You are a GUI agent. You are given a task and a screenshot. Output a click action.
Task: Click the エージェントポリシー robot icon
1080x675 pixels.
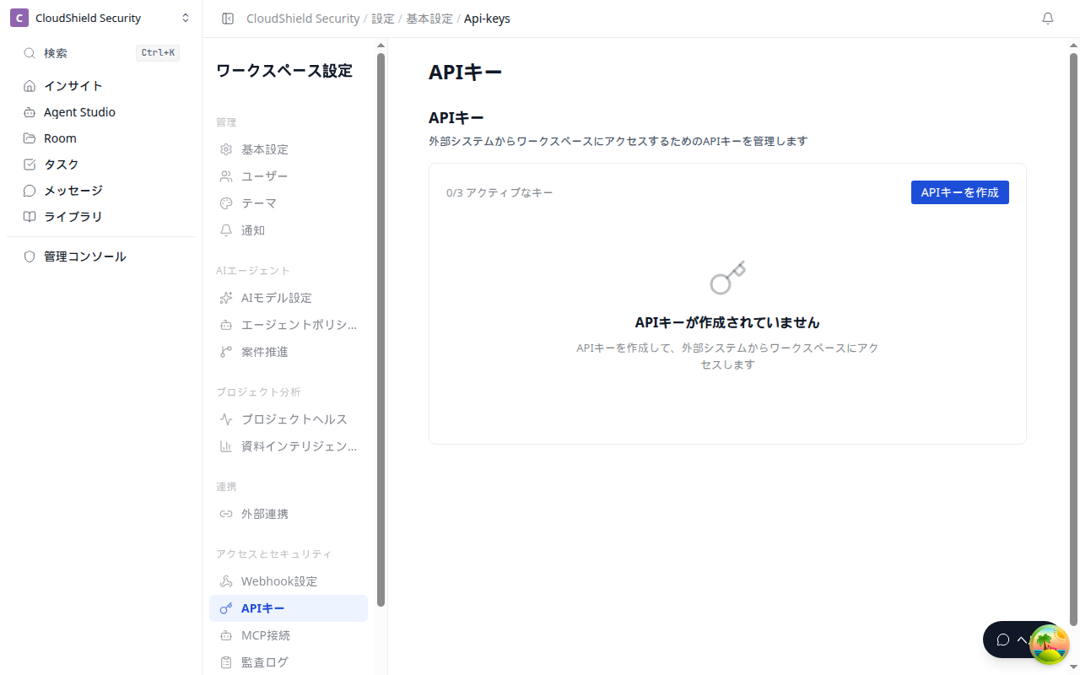pyautogui.click(x=226, y=325)
